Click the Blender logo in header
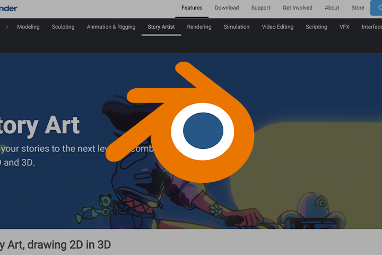Screen dimensions: 382x255 pos(9,8)
